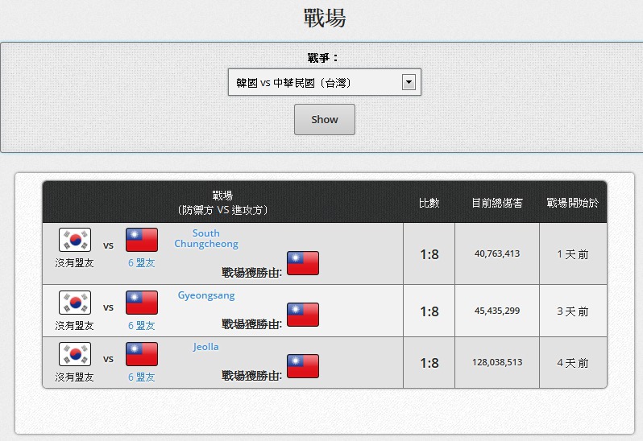Click the 3 天前 start time

coord(572,311)
